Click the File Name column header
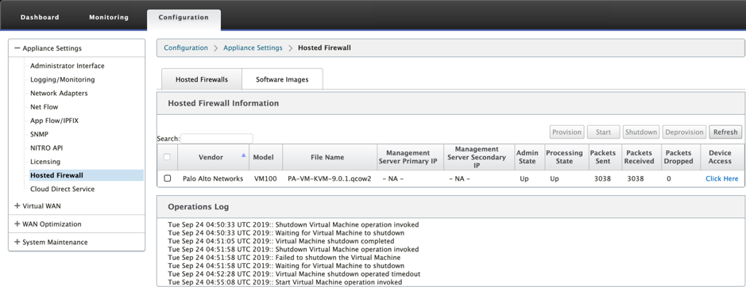Image resolution: width=746 pixels, height=287 pixels. point(329,157)
